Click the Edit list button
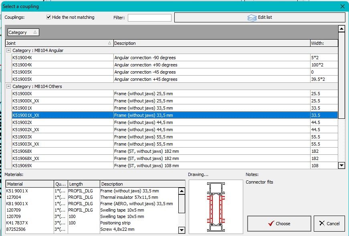This screenshot has width=349, height=236. click(260, 18)
